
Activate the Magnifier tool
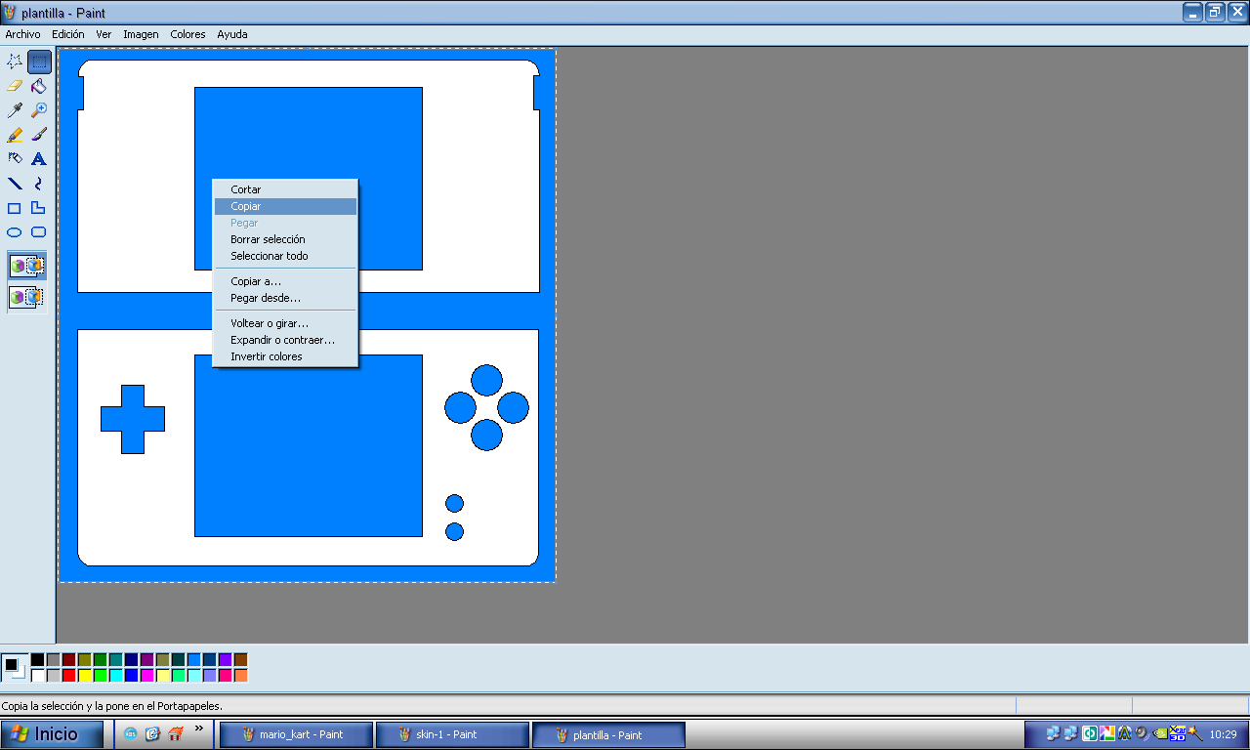pos(39,110)
